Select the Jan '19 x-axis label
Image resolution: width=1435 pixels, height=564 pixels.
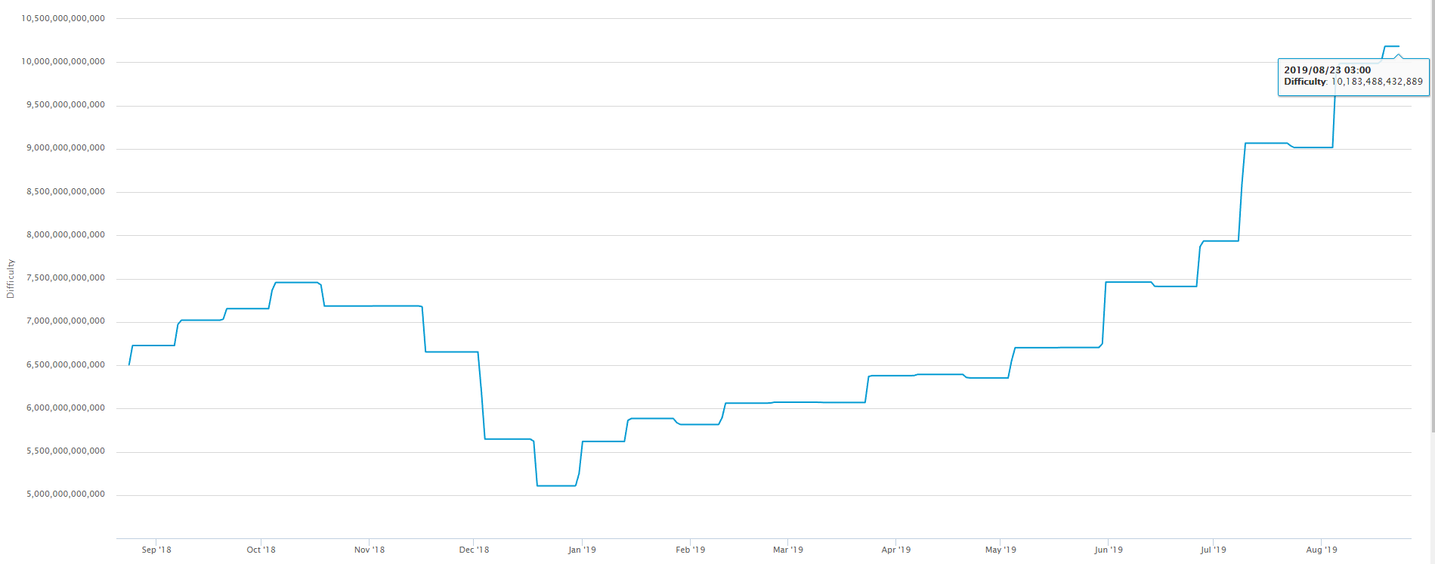582,550
